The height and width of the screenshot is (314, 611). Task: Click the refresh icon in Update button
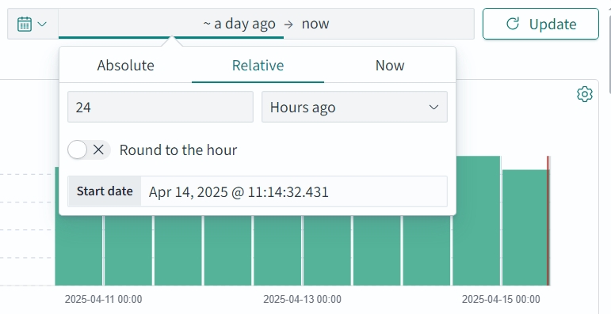[513, 24]
